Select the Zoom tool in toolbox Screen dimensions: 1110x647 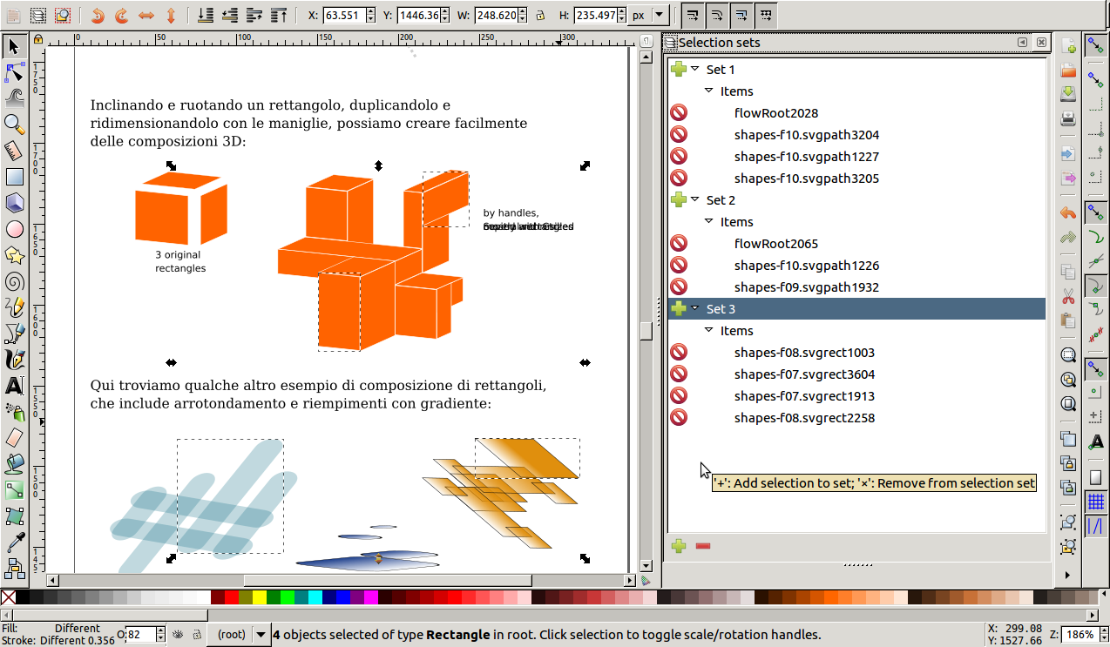(x=14, y=124)
